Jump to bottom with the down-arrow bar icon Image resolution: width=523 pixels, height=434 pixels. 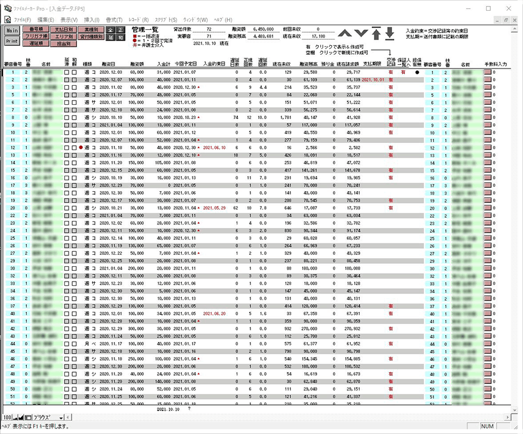tap(389, 33)
